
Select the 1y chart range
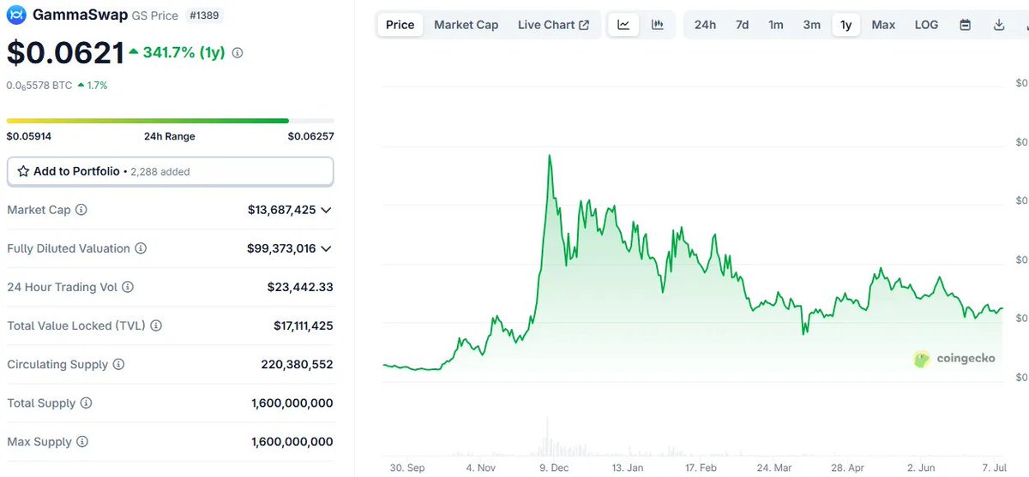pos(846,25)
